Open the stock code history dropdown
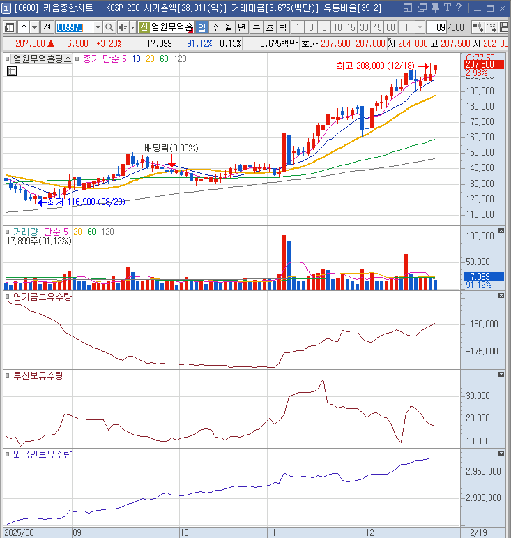511x538 pixels. click(x=97, y=27)
